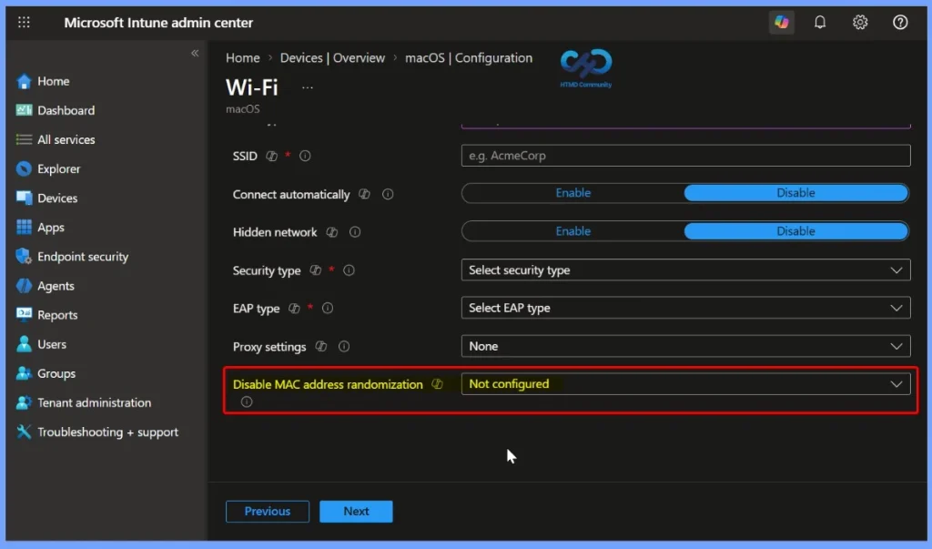Select Disable for Hidden network

pos(795,231)
